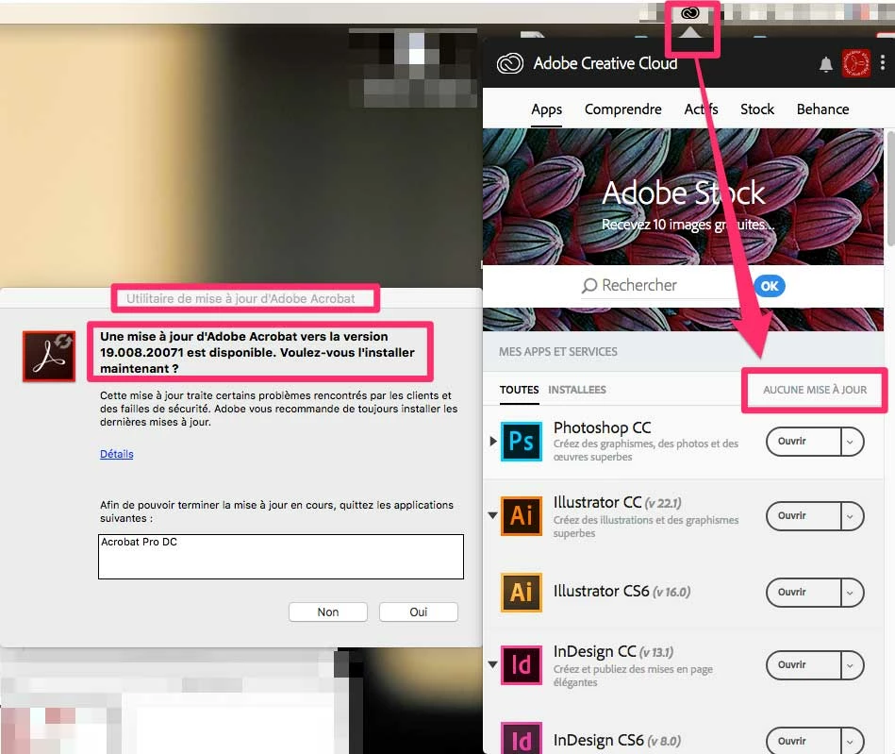Click the Creative Cloud panel scrollbar
895x754 pixels.
tap(890, 189)
